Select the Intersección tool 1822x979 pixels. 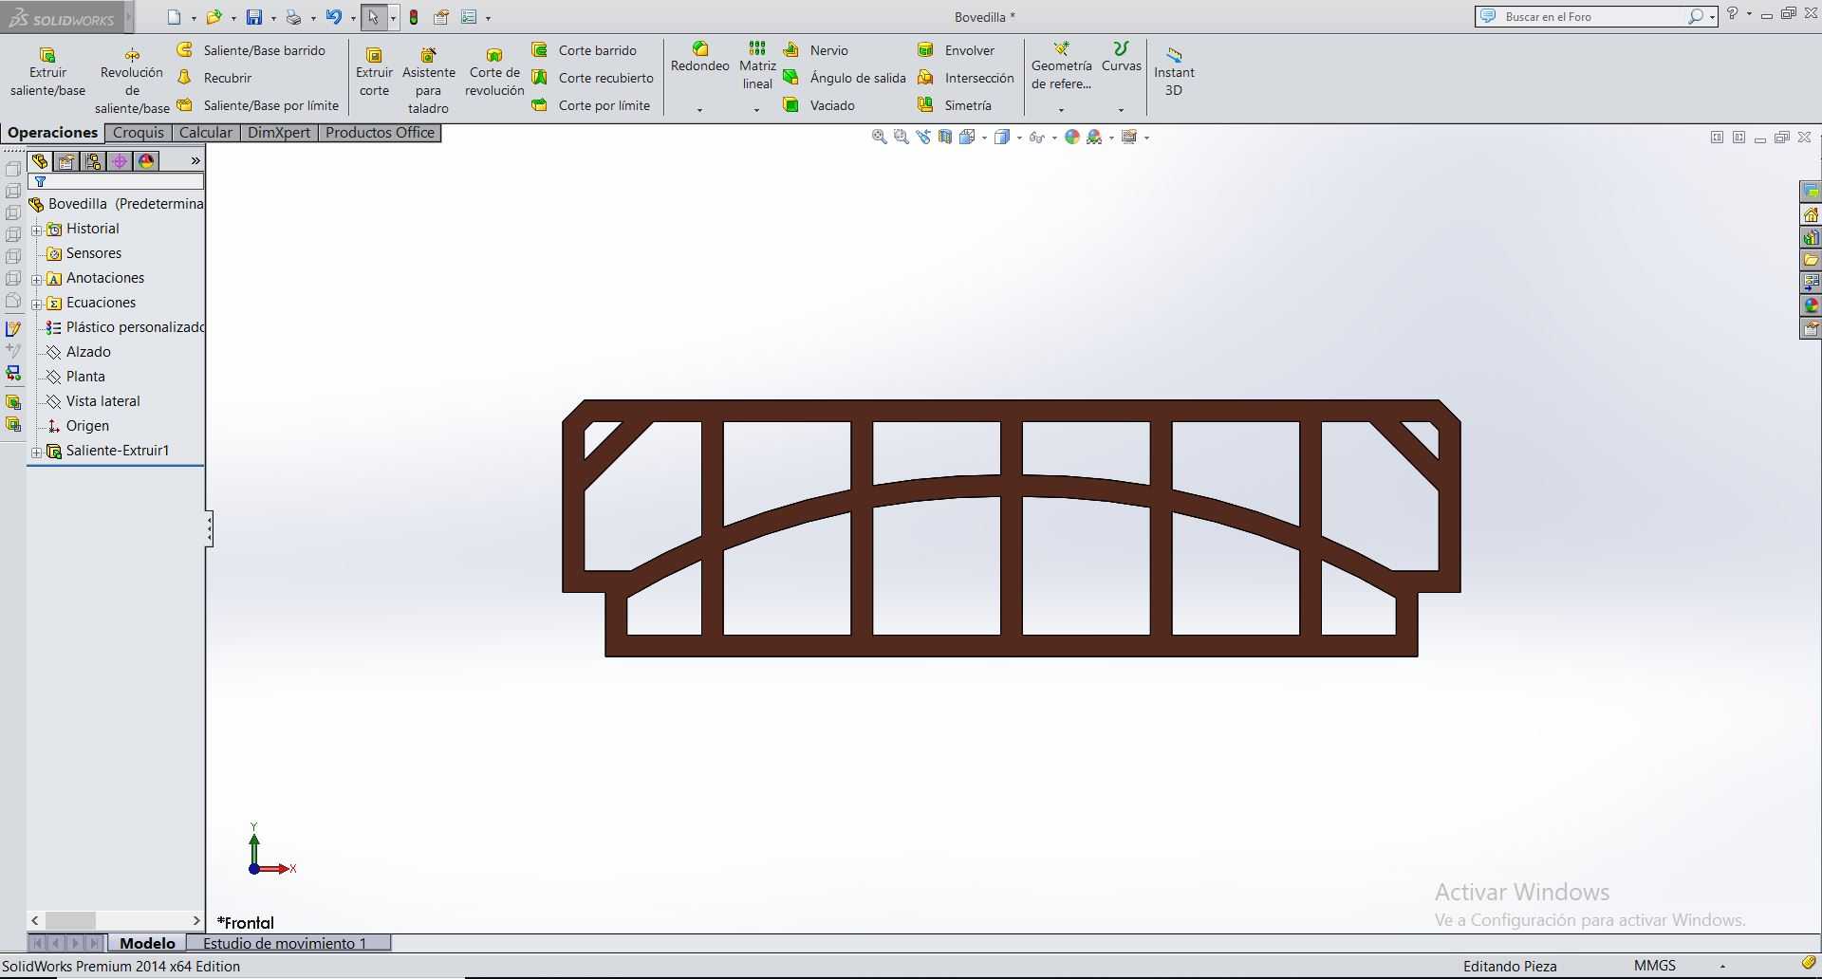(966, 78)
